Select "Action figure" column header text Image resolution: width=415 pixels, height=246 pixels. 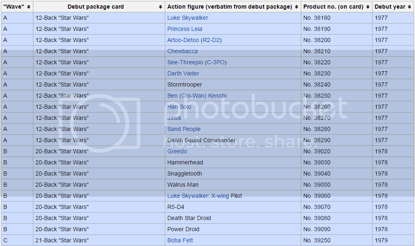click(x=230, y=7)
